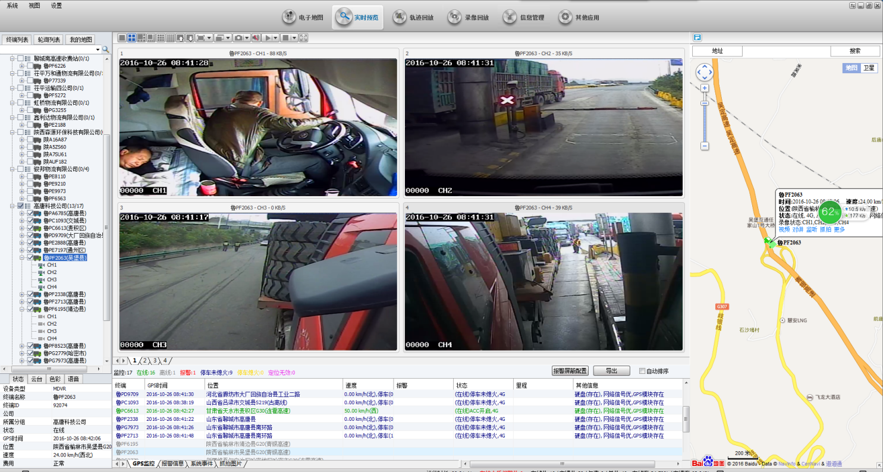Open the 其他应用 module

coord(579,17)
